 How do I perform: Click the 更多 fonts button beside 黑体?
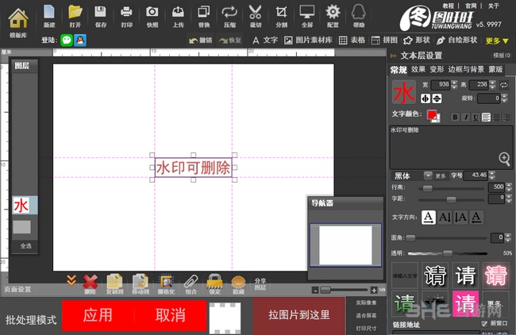(441, 176)
